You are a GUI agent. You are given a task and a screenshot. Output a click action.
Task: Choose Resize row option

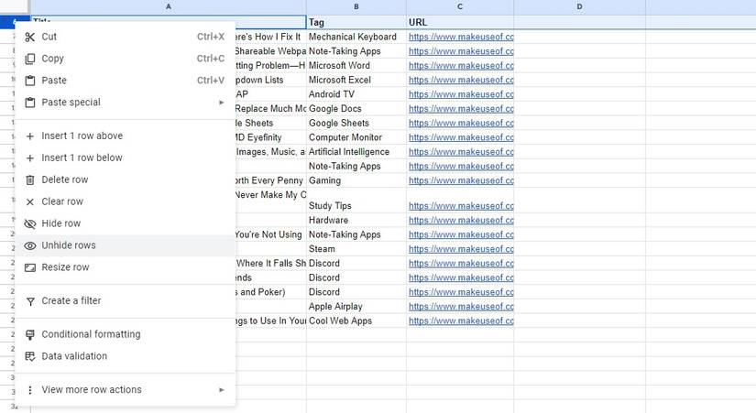(126, 267)
